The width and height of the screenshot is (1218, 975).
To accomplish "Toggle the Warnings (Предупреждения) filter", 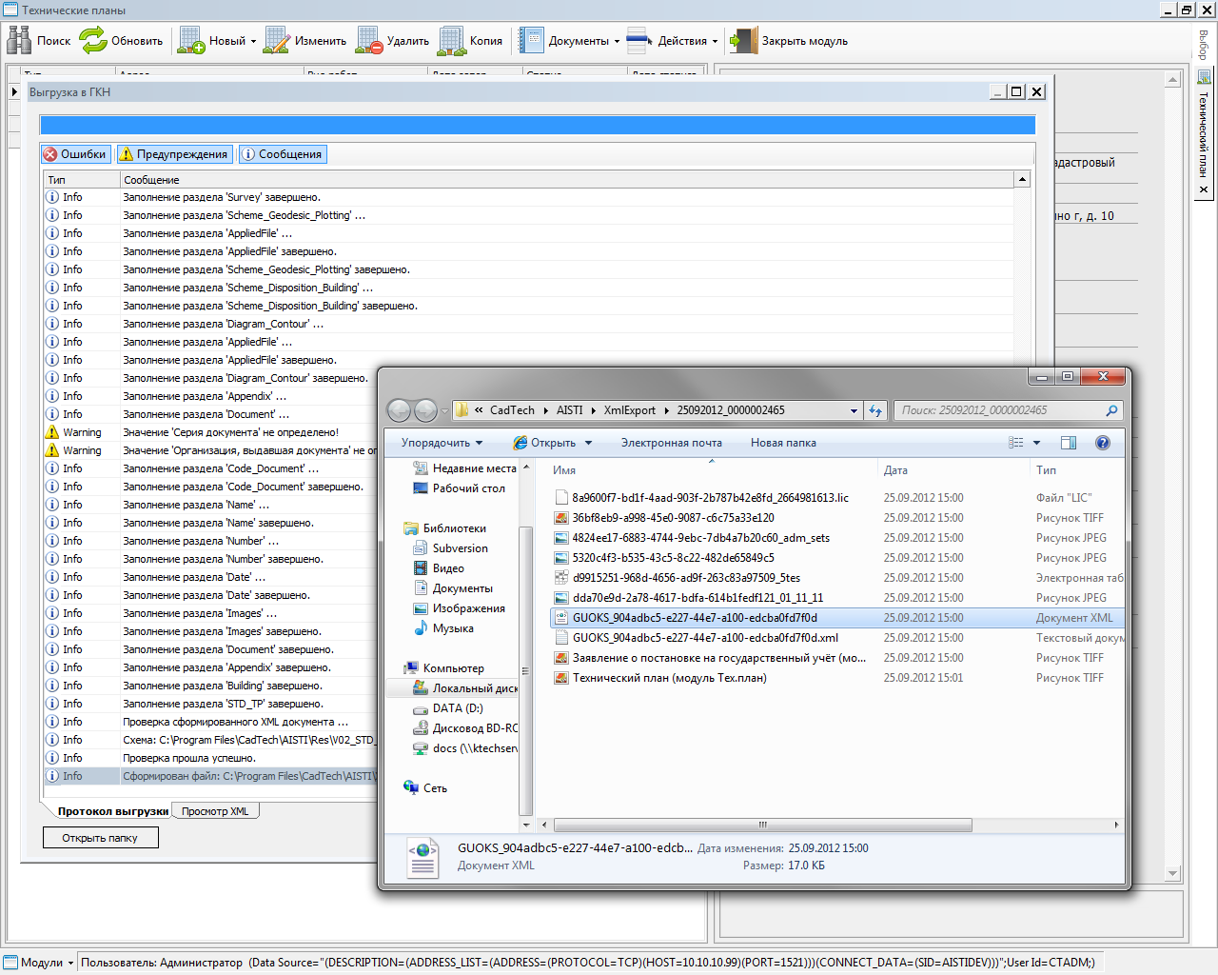I will tap(173, 154).
